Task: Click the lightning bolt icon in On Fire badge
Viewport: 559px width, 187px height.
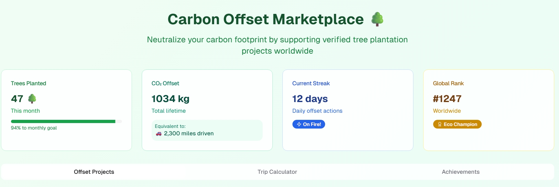Action: pos(299,124)
